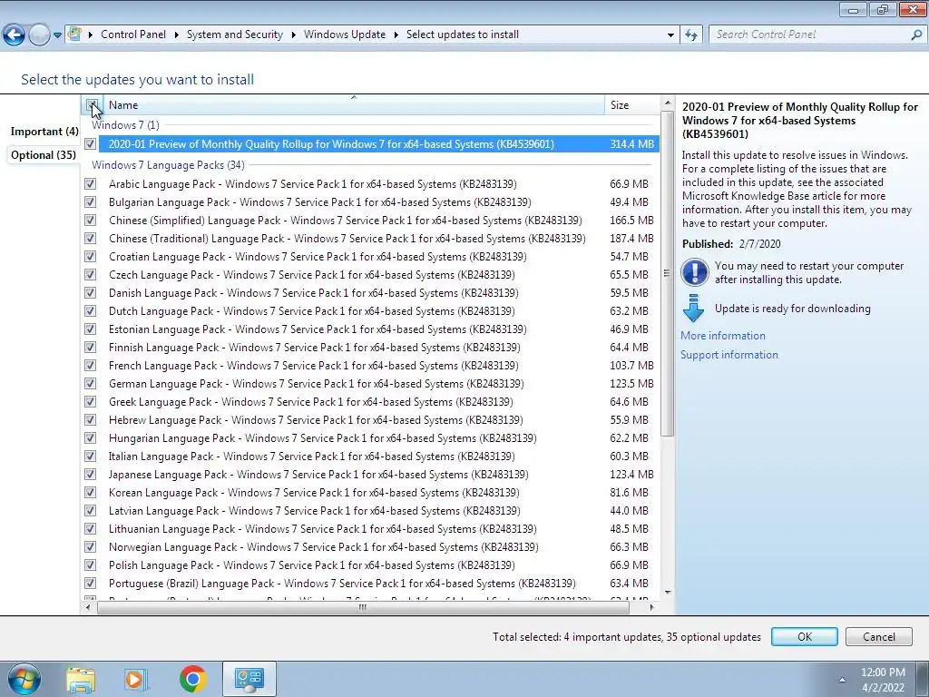Image resolution: width=929 pixels, height=697 pixels.
Task: Click the blue restart warning icon
Action: point(694,272)
